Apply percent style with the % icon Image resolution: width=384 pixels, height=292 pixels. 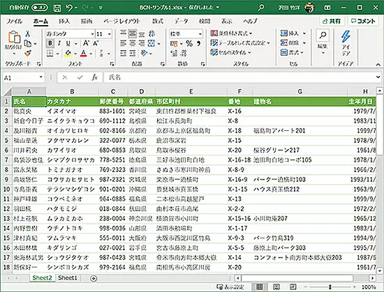[189, 44]
